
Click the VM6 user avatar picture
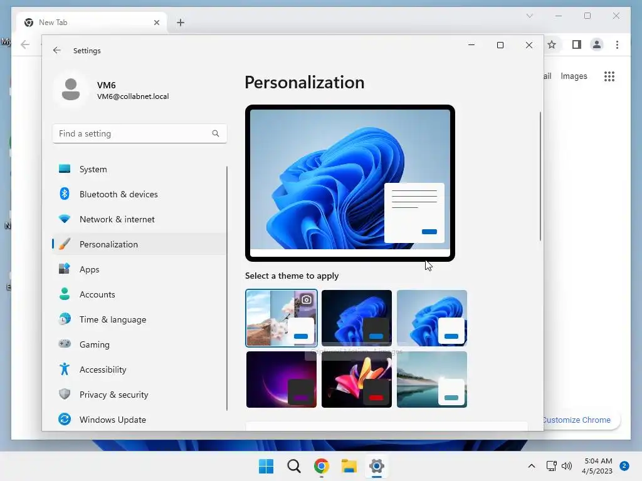click(71, 90)
